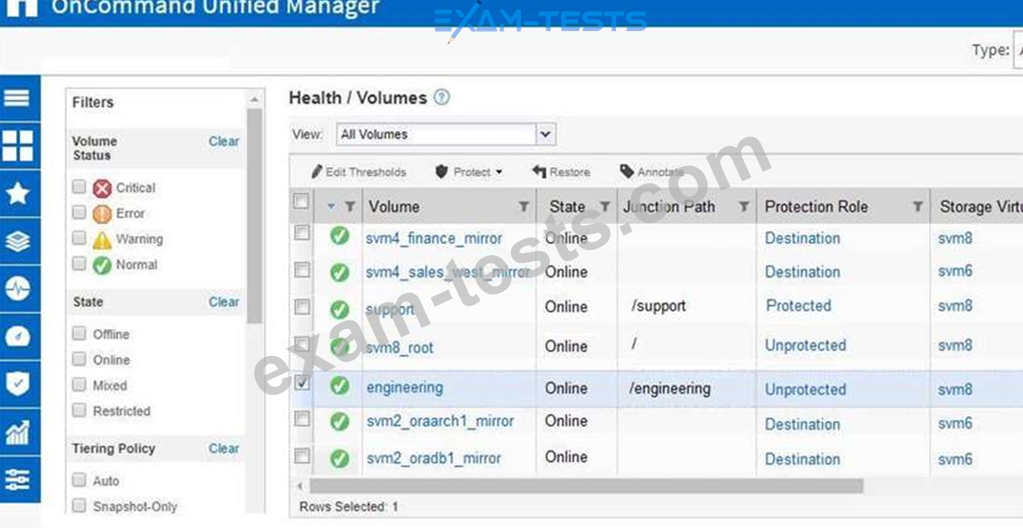Enable the Restricted state filter
Viewport: 1023px width, 528px height.
(79, 410)
